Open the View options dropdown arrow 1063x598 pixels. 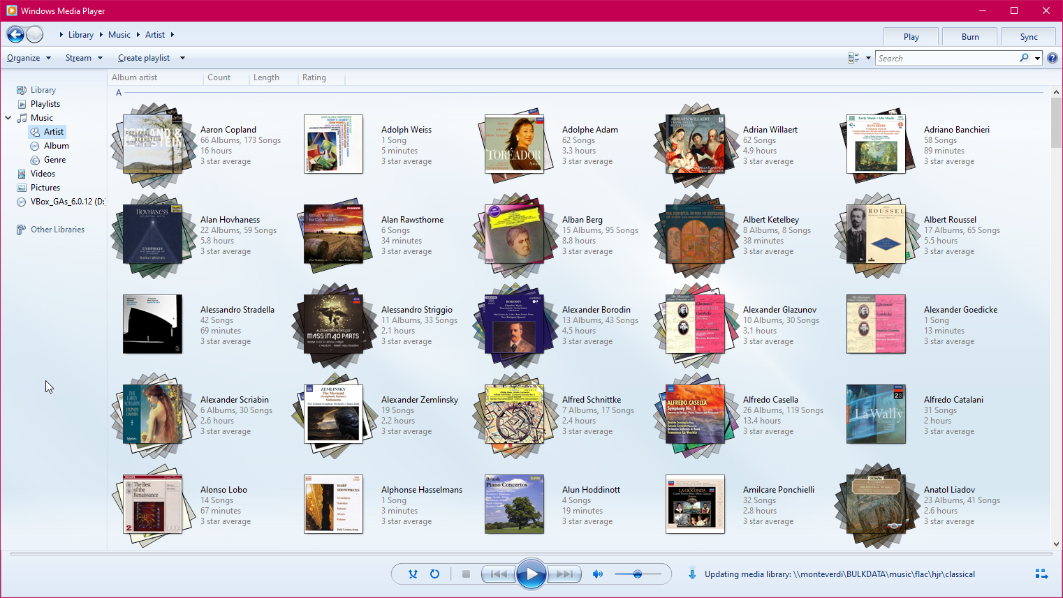[x=868, y=58]
